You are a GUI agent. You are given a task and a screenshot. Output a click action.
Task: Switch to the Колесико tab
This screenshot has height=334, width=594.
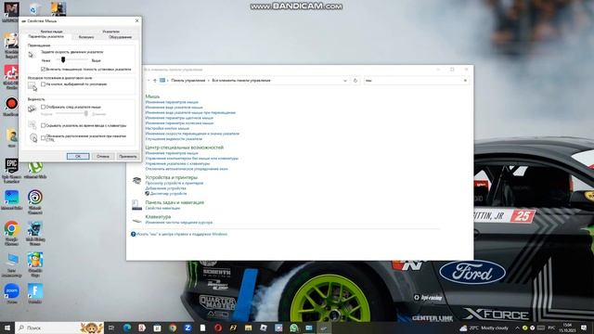pyautogui.click(x=86, y=37)
